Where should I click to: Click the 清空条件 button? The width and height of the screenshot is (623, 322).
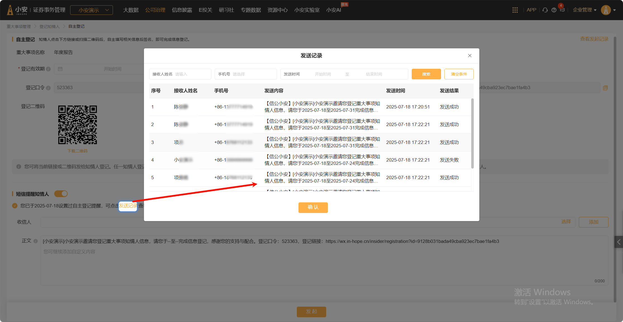[x=459, y=74]
